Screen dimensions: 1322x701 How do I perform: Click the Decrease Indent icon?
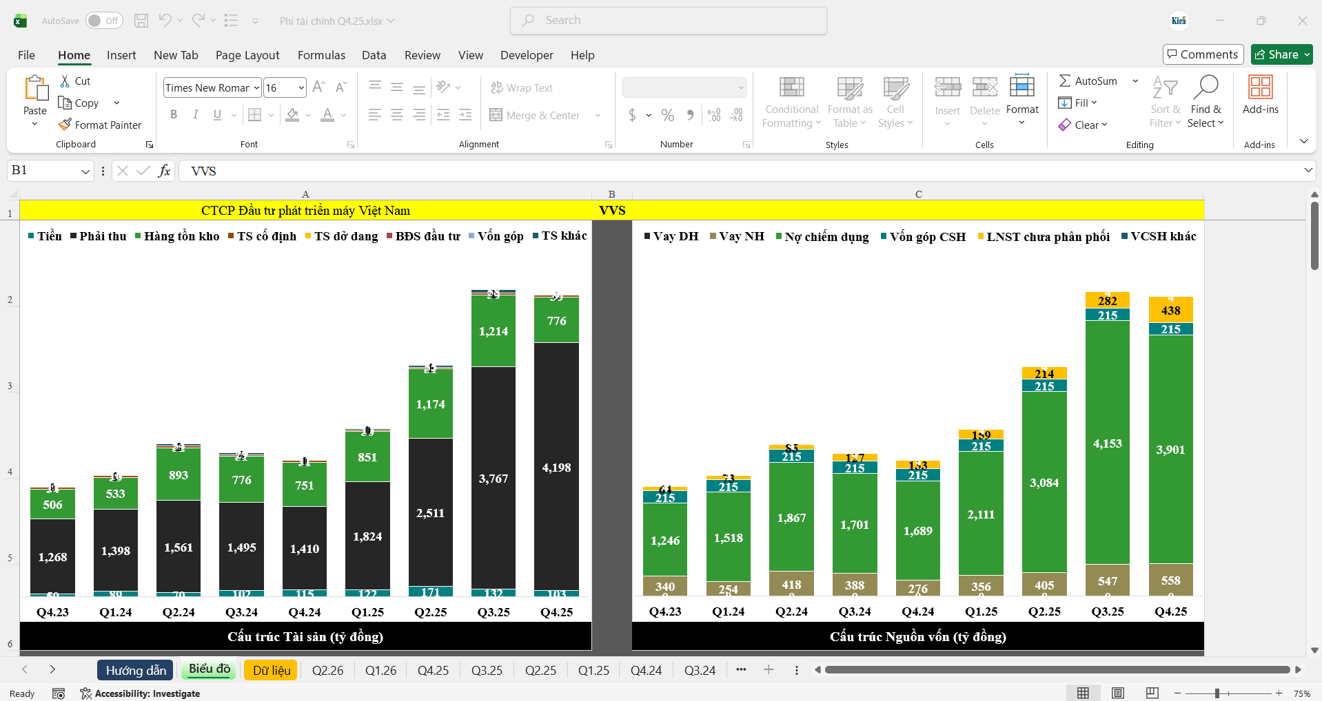click(443, 115)
